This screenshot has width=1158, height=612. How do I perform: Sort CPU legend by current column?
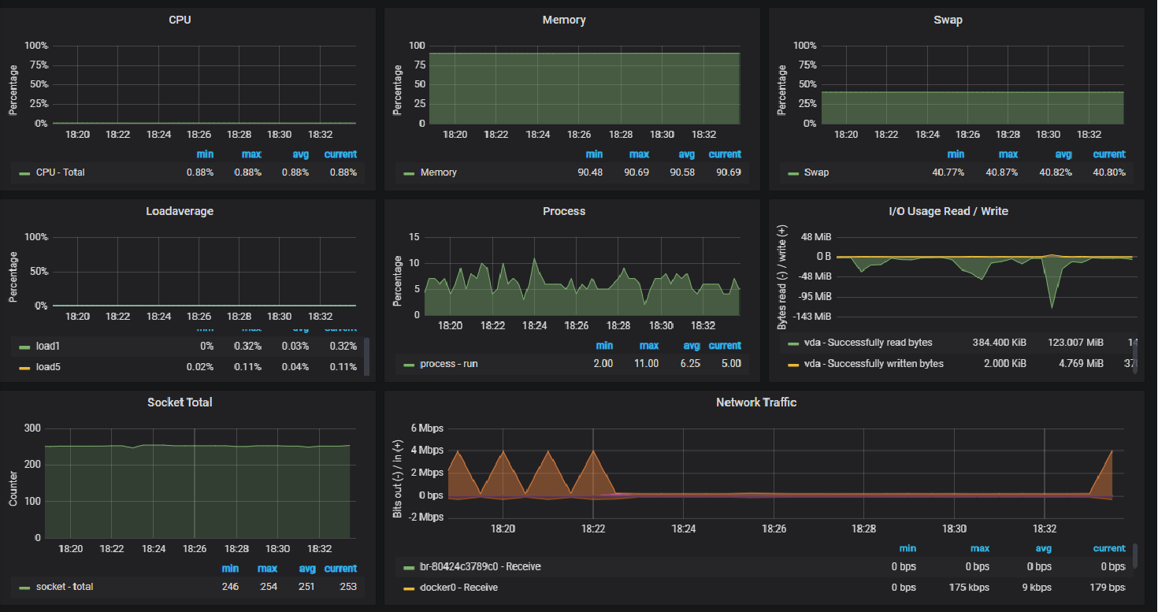340,154
